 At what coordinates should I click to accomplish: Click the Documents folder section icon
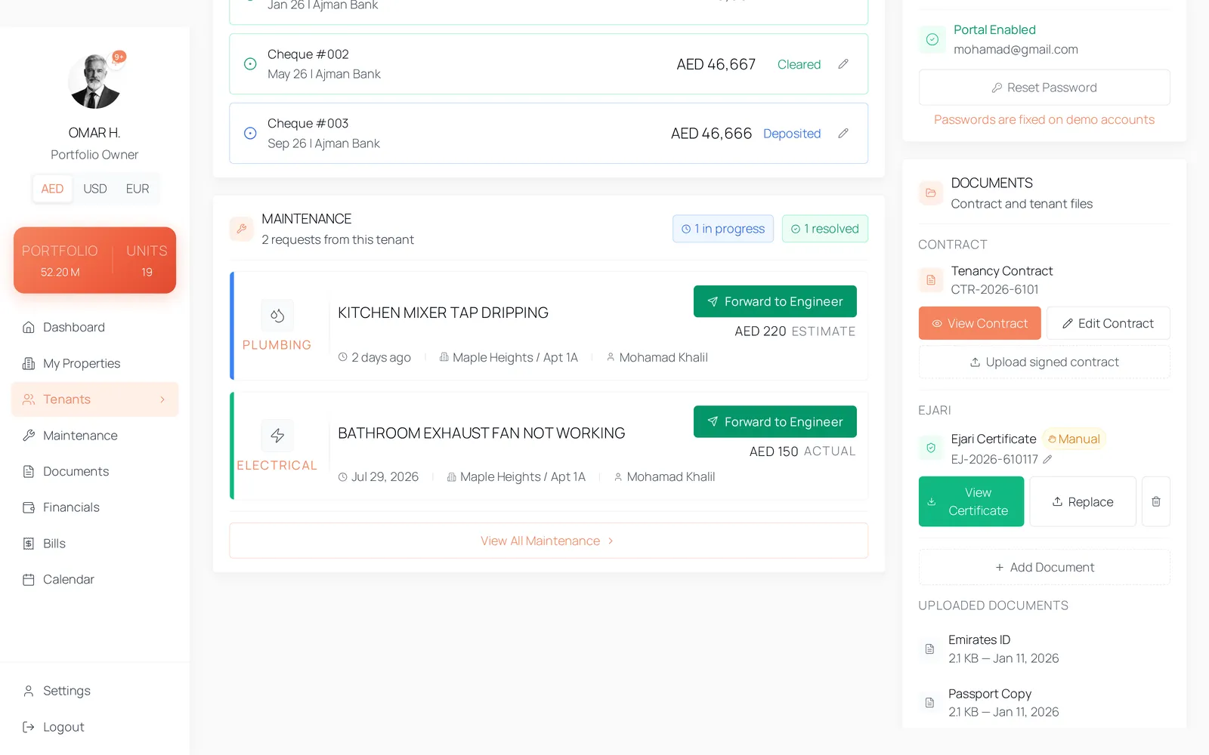[931, 193]
